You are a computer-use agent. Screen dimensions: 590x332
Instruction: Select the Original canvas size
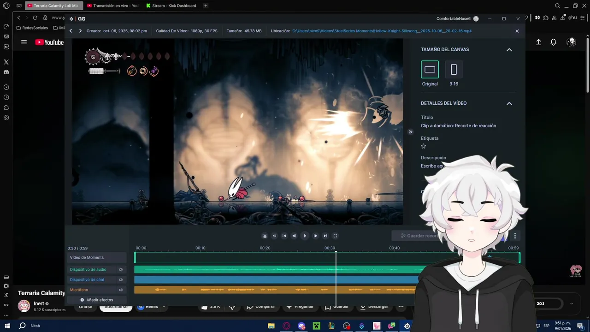tap(430, 70)
